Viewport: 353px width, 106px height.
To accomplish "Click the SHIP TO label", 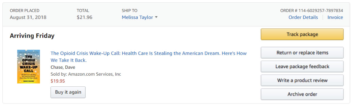I will pos(129,11).
